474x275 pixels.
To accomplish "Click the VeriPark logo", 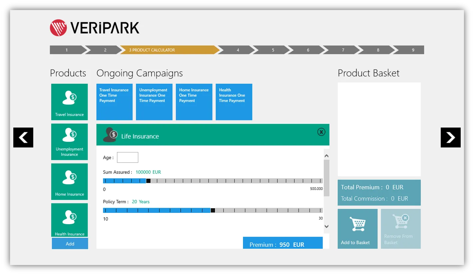I will coord(95,28).
